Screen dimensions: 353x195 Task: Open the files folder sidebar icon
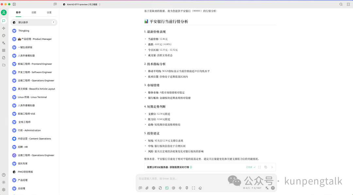pos(4,65)
